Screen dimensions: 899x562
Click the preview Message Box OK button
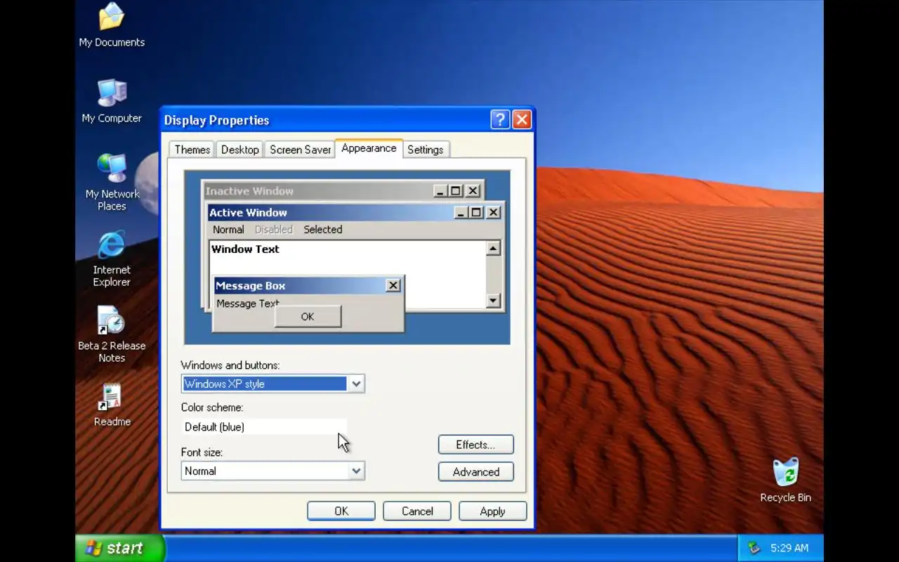308,316
